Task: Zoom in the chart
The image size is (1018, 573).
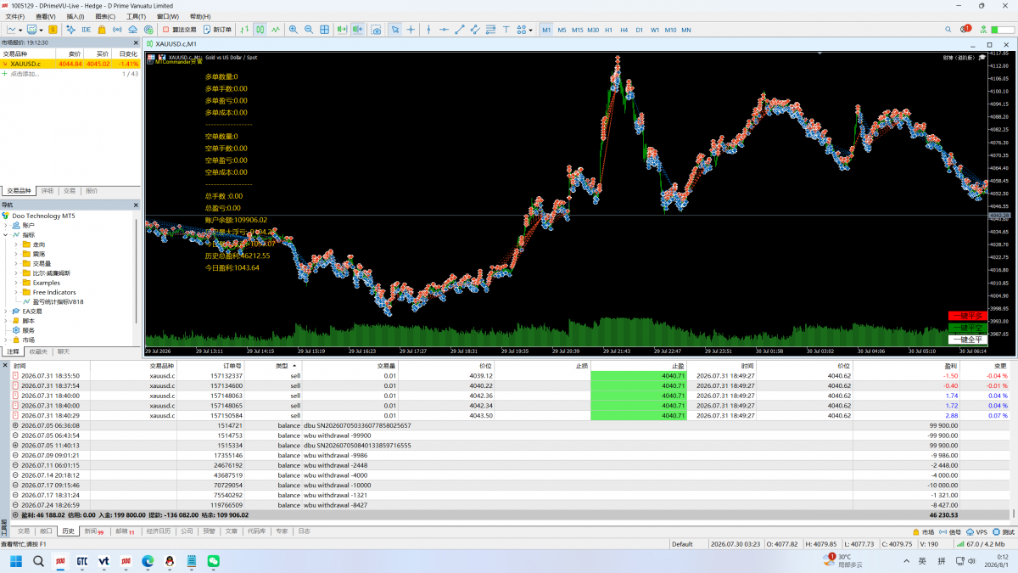Action: pyautogui.click(x=294, y=30)
